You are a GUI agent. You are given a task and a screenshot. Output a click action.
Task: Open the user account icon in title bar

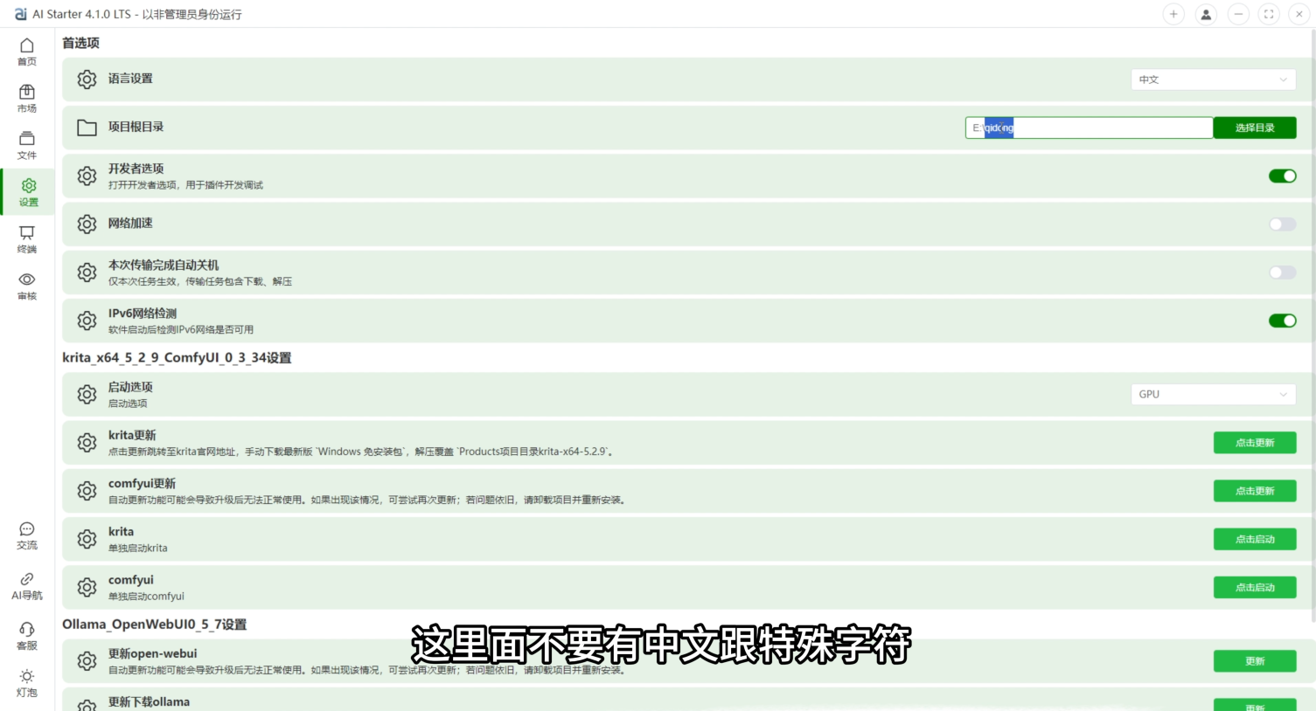(x=1206, y=14)
